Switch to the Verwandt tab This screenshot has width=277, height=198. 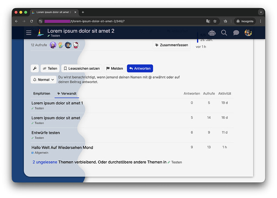pyautogui.click(x=67, y=93)
